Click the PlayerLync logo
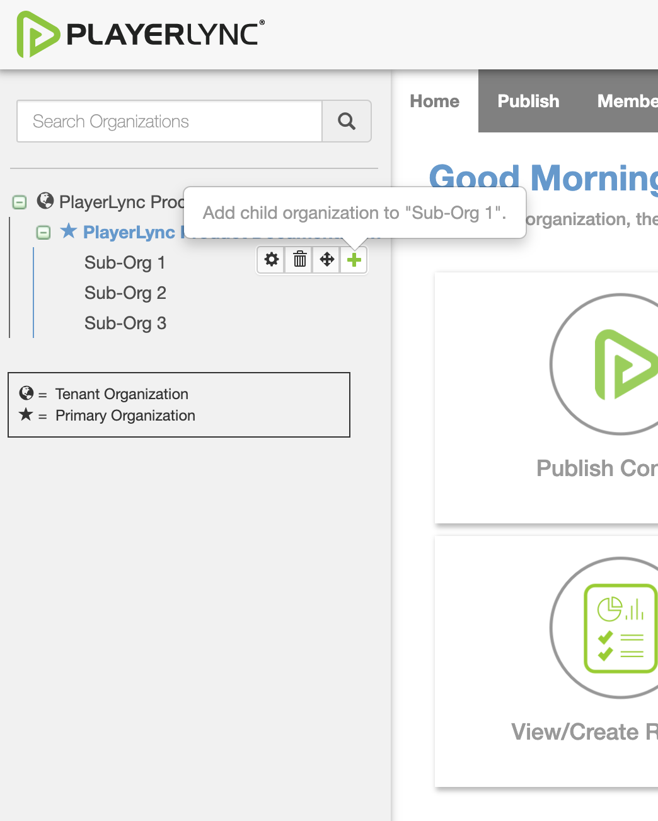 [x=140, y=34]
